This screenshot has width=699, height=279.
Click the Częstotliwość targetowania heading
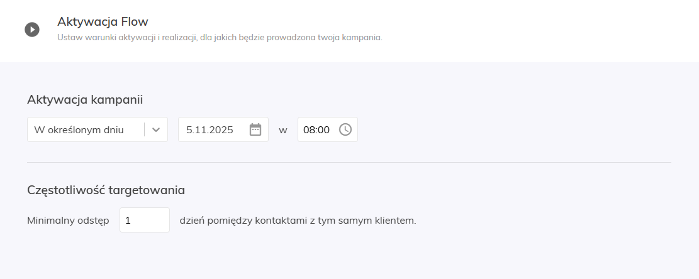(x=106, y=190)
